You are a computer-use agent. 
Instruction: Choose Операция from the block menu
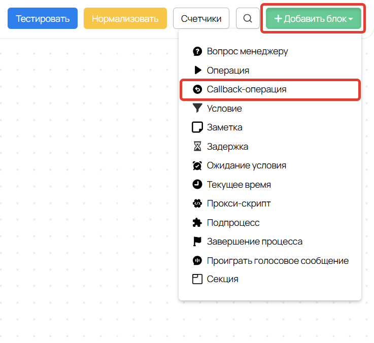[x=270, y=71]
